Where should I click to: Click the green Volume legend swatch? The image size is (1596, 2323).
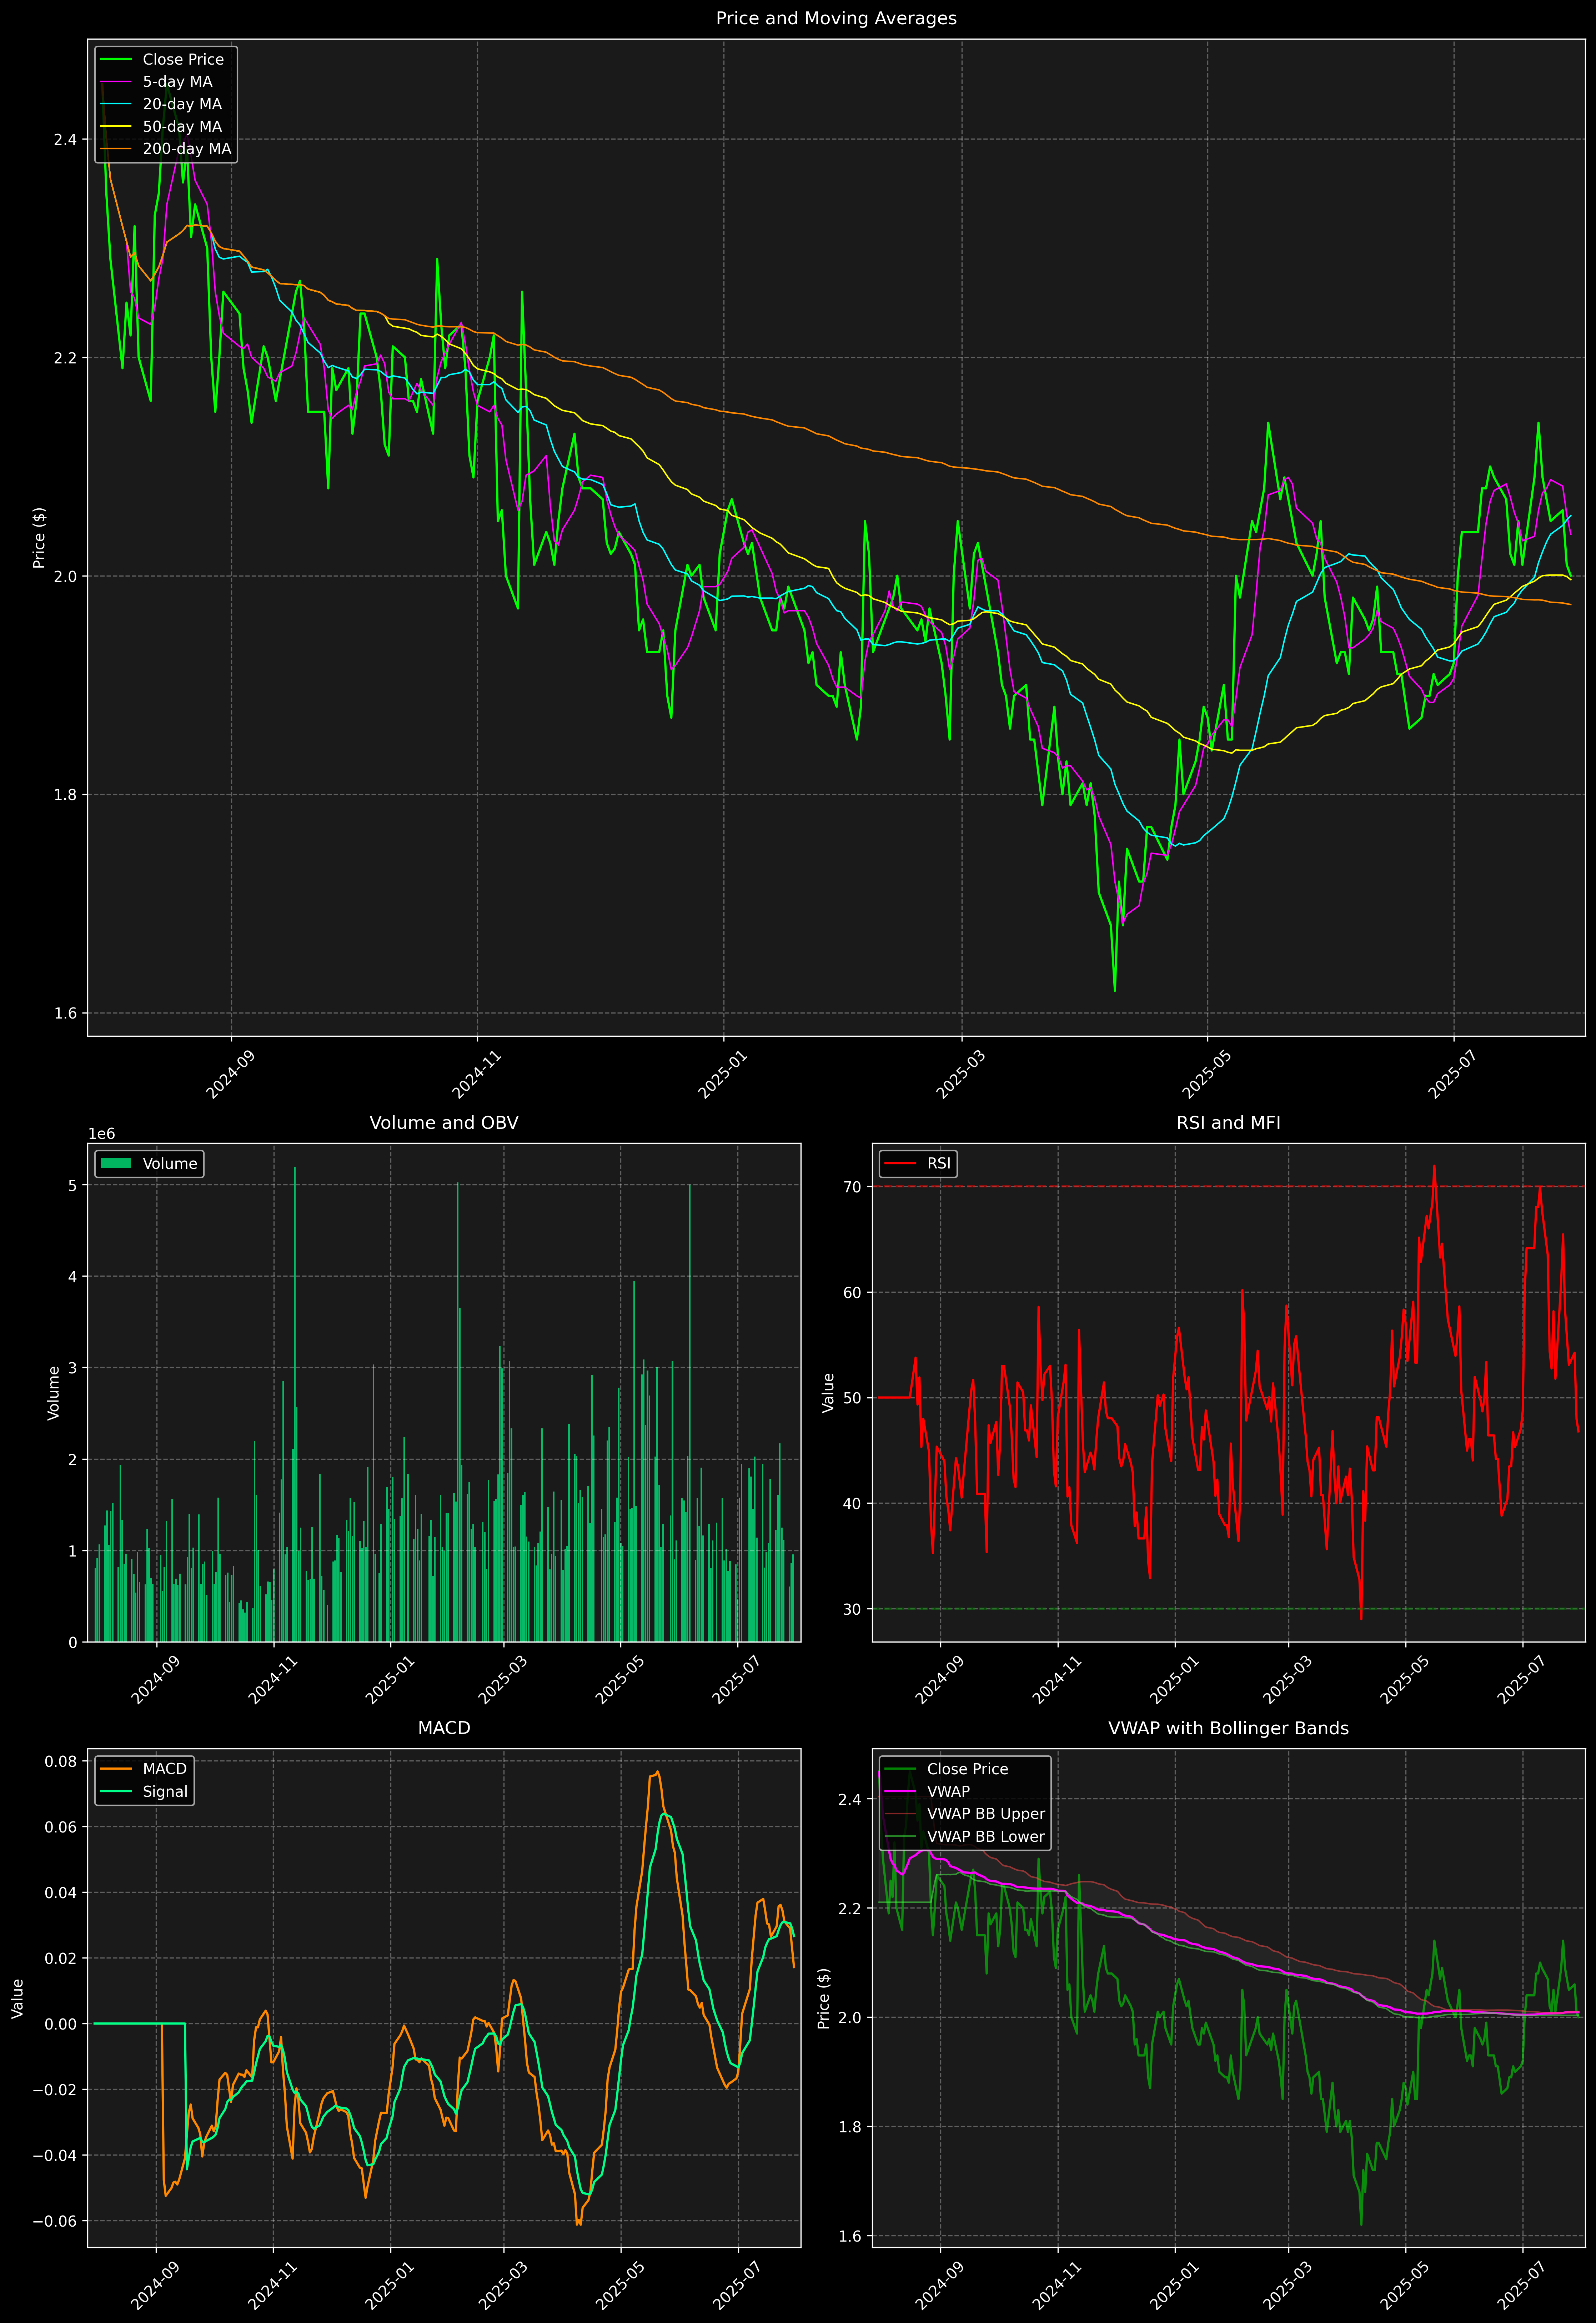pyautogui.click(x=116, y=1163)
